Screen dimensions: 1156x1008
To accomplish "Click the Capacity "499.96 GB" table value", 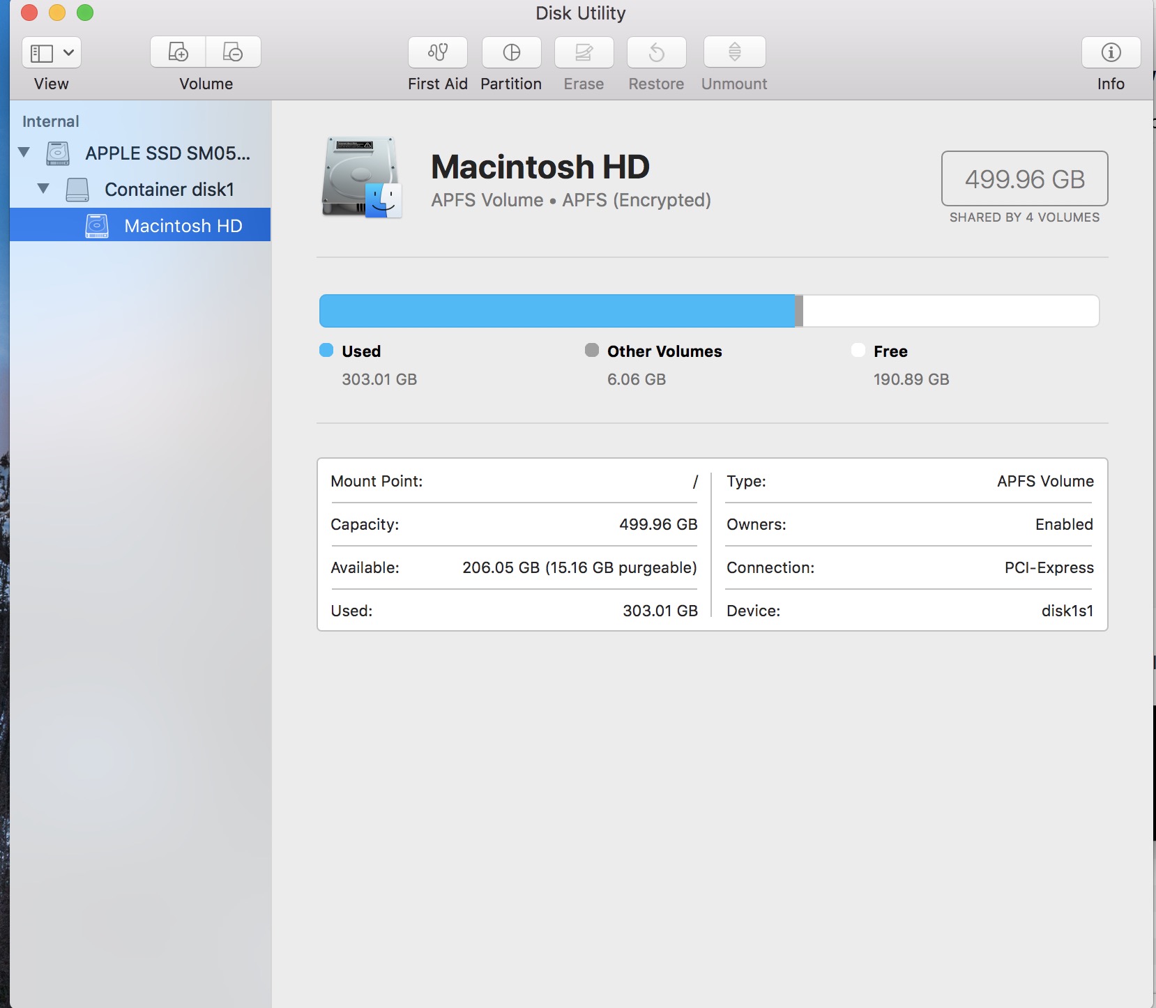I will point(658,524).
